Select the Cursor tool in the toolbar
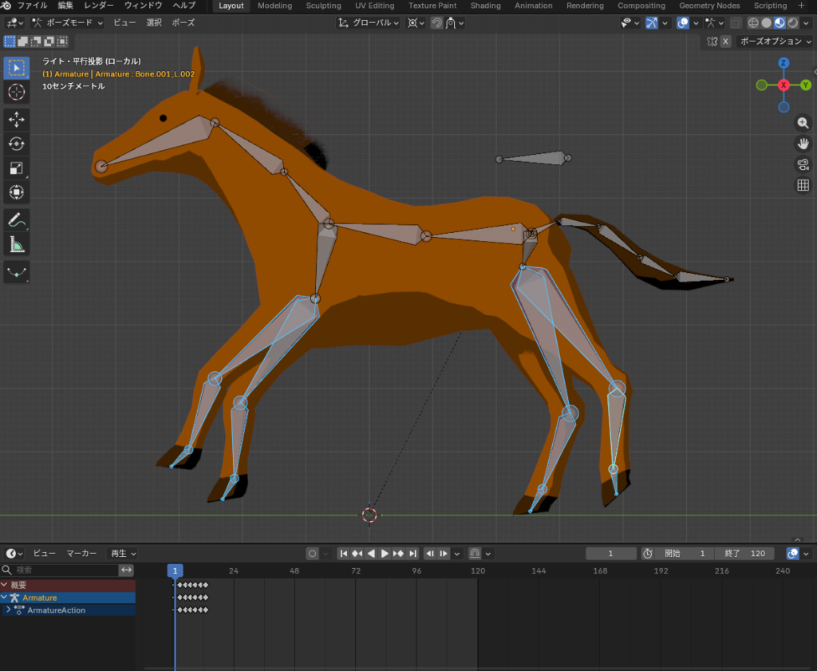Viewport: 817px width, 671px height. click(16, 92)
